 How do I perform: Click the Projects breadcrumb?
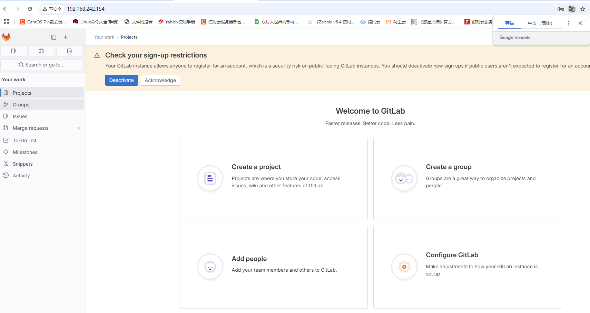pos(129,37)
